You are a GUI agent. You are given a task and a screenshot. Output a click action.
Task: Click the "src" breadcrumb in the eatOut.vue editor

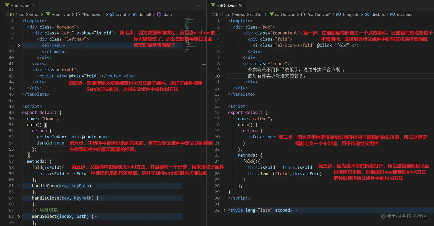pos(227,14)
